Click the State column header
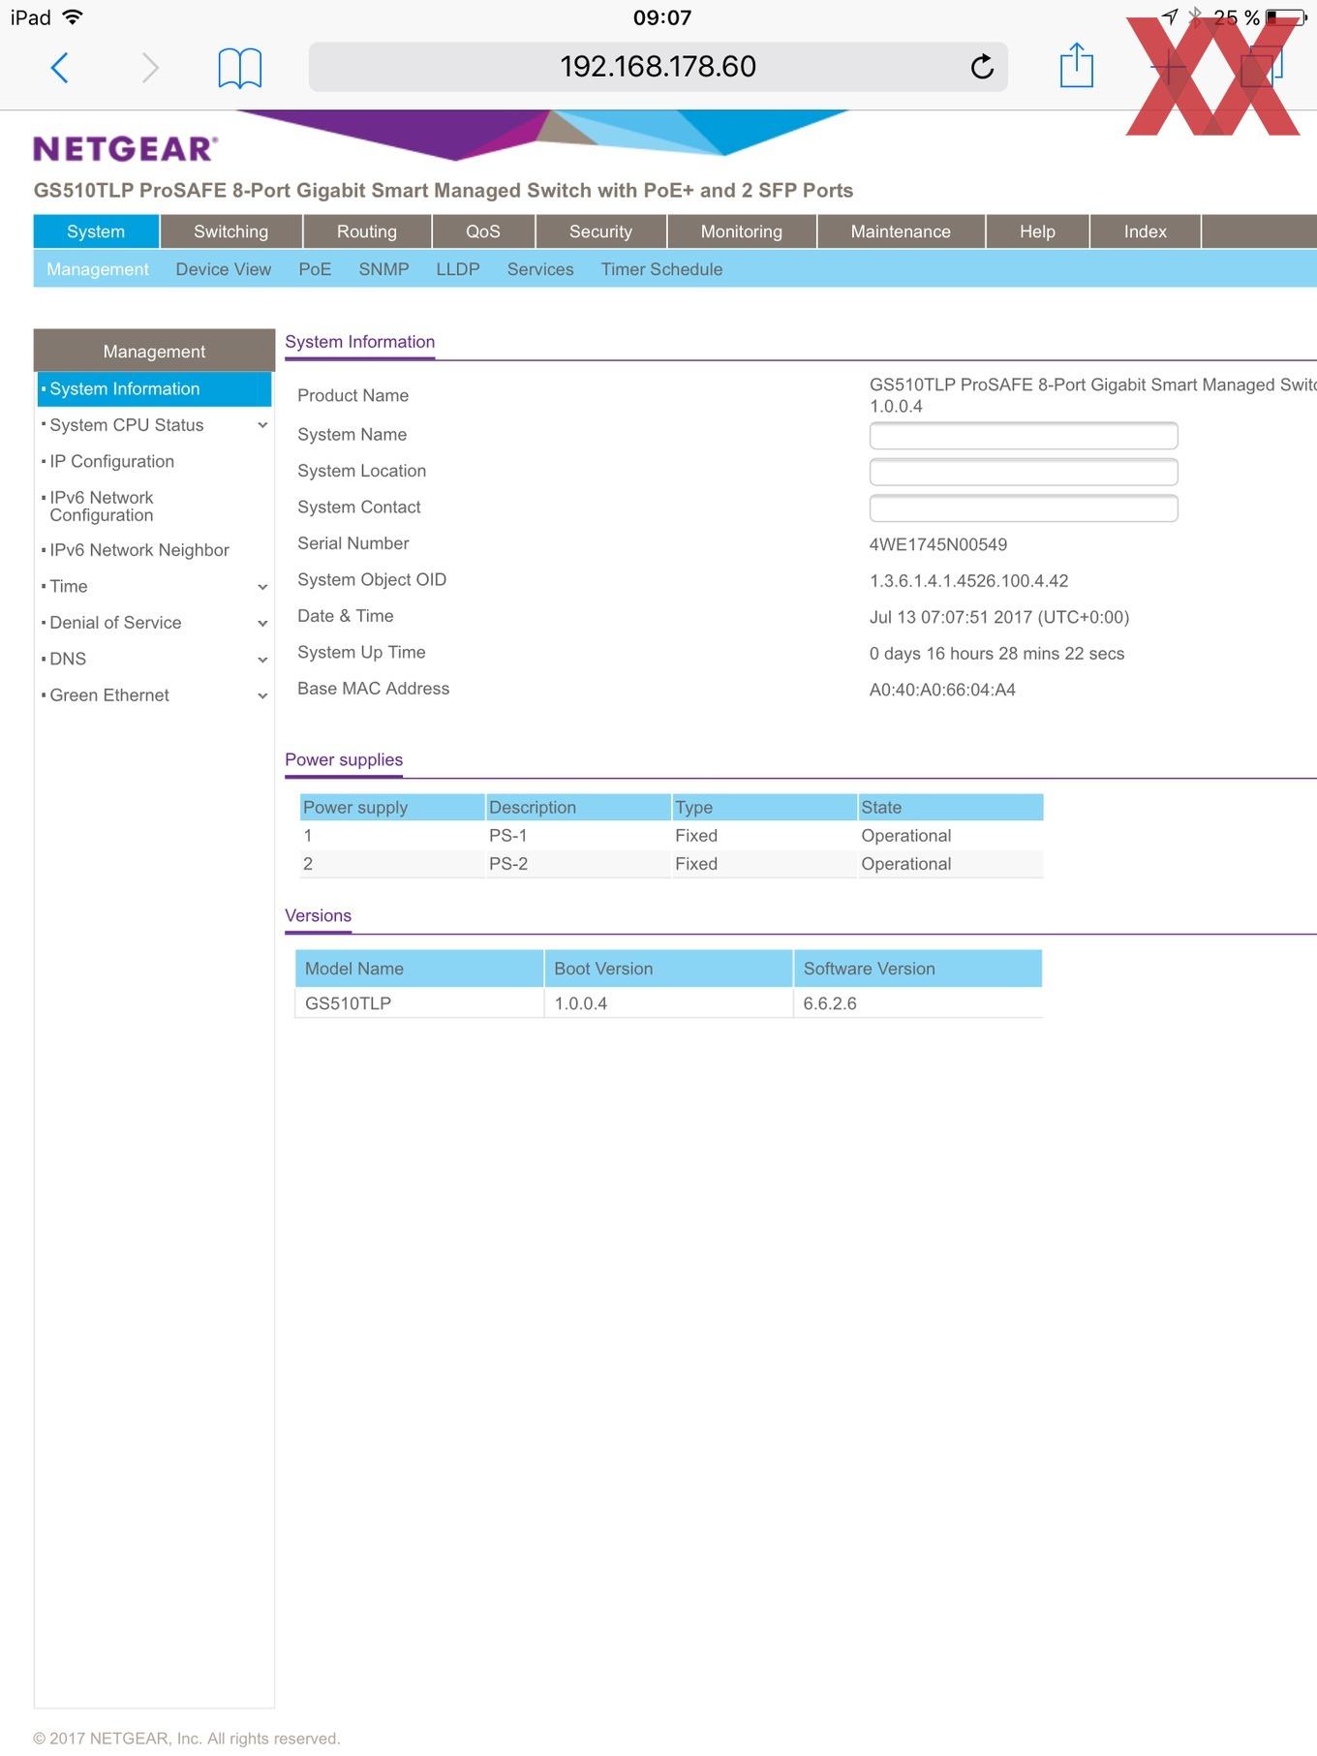 pos(950,807)
